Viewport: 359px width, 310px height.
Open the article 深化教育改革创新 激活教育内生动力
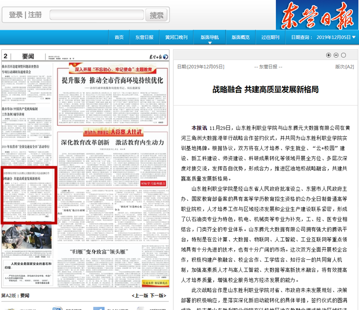pyautogui.click(x=113, y=142)
